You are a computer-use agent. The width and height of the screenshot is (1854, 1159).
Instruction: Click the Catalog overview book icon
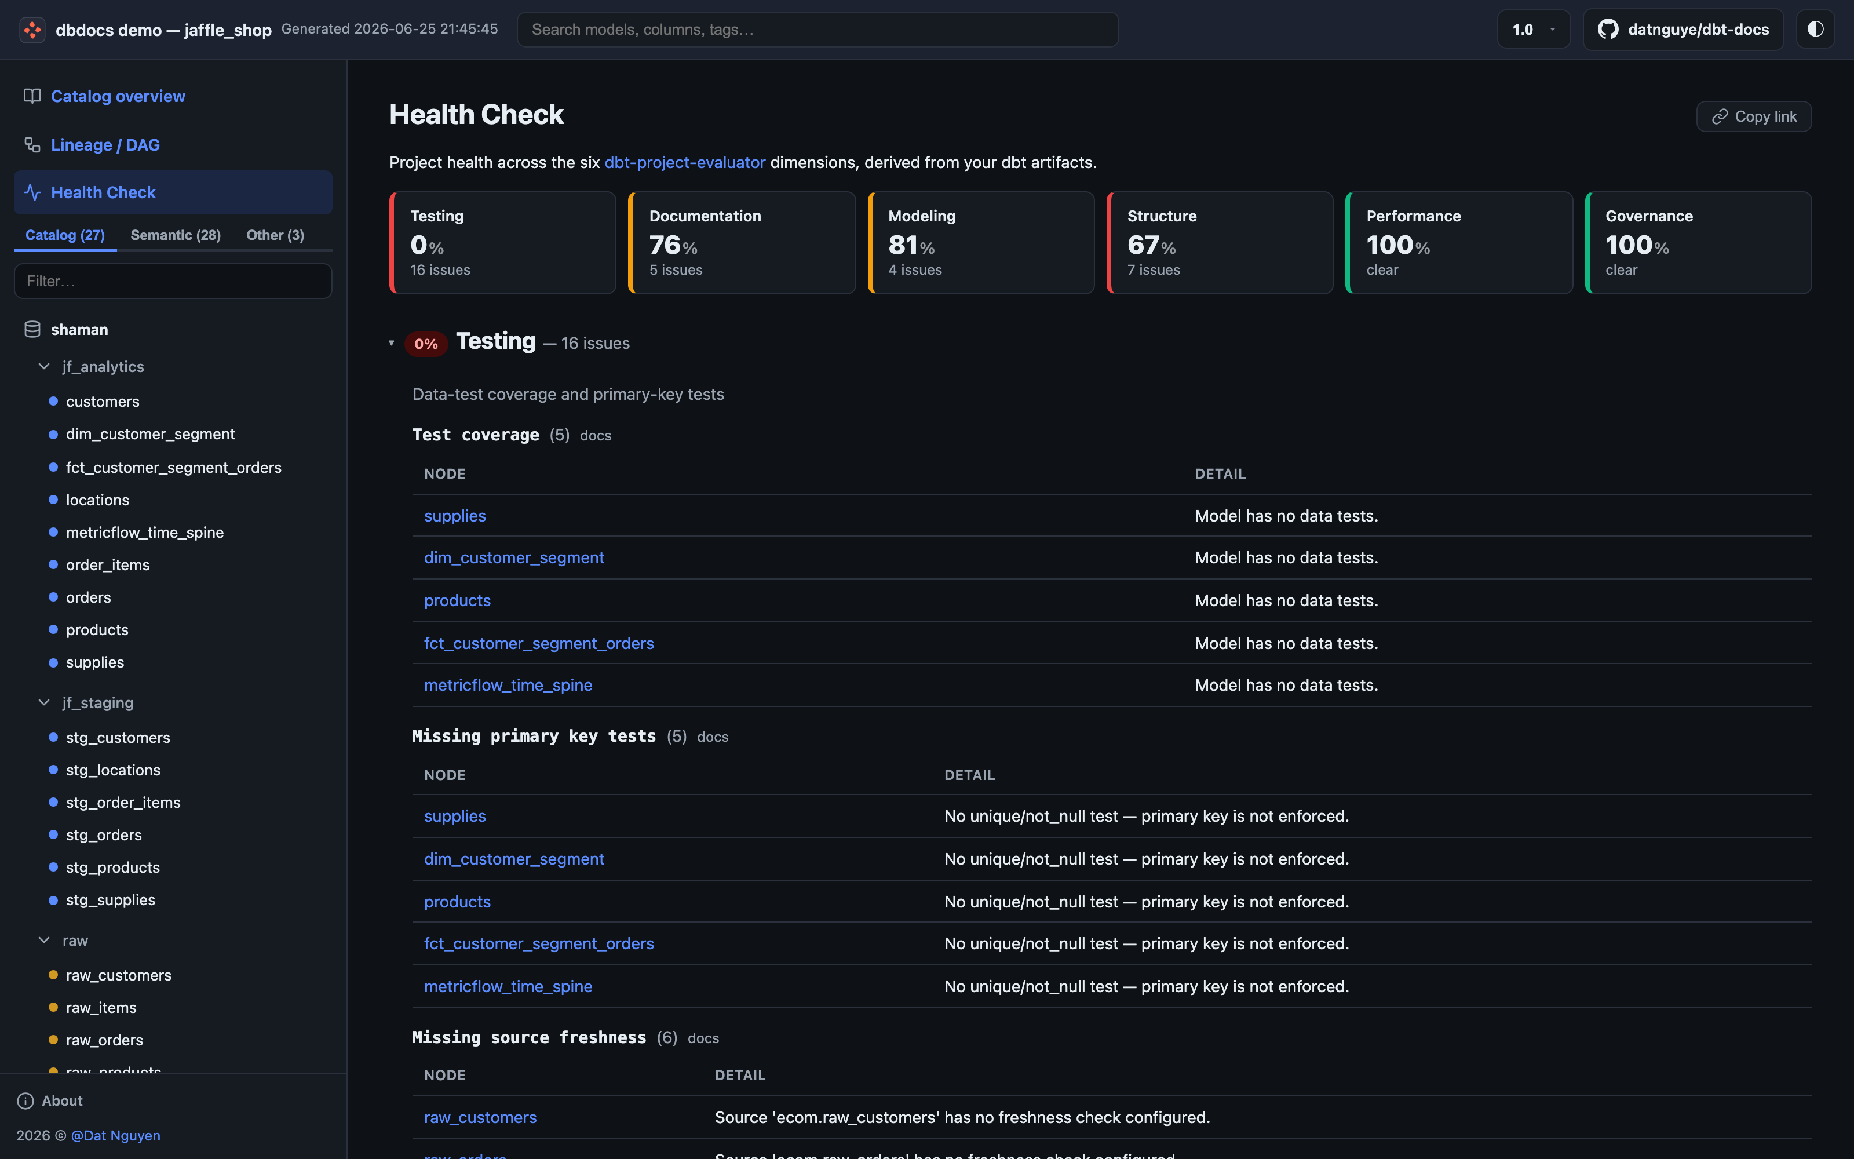pos(32,96)
